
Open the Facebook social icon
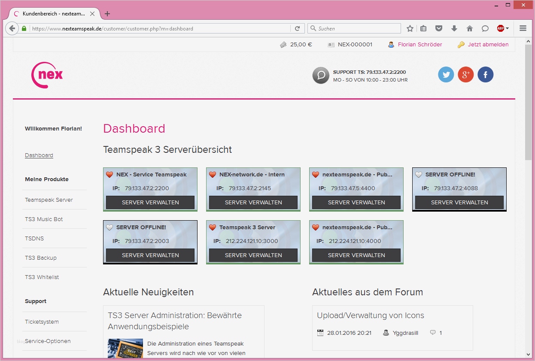pos(485,75)
